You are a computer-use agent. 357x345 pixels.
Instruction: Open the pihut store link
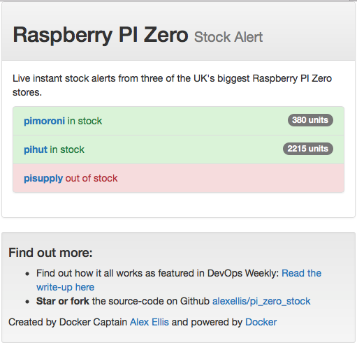[x=36, y=149]
